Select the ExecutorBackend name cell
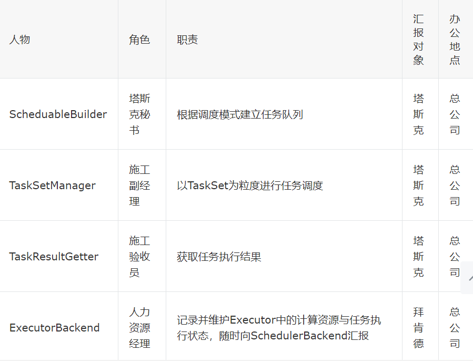Screen dimensions: 473x361 coord(54,328)
